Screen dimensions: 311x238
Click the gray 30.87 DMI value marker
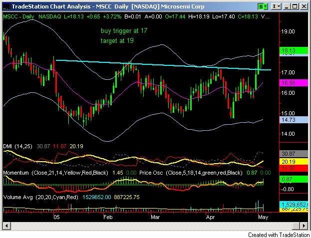coord(294,154)
